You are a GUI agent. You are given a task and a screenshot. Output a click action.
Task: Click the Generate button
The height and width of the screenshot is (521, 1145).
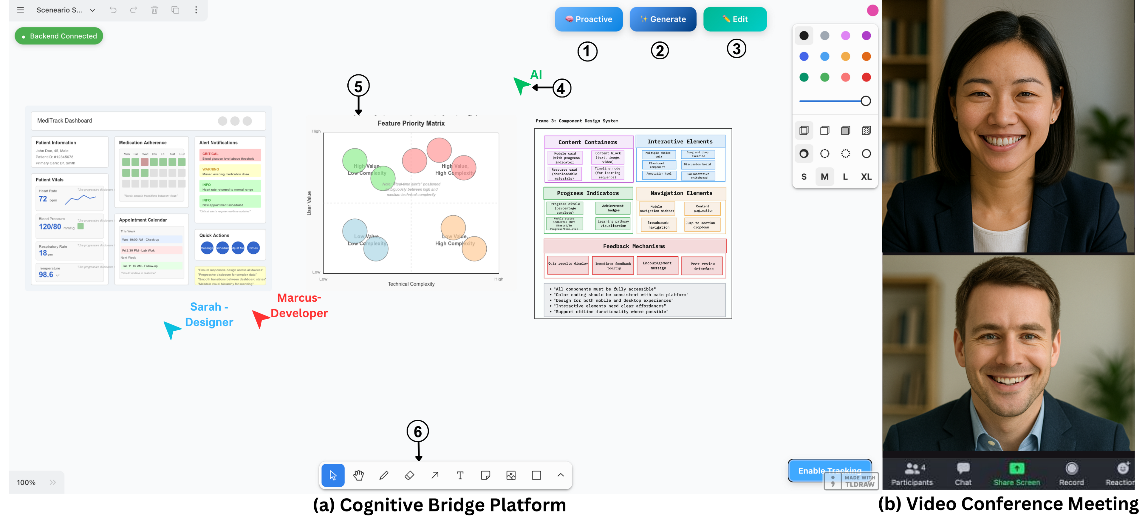pos(663,19)
